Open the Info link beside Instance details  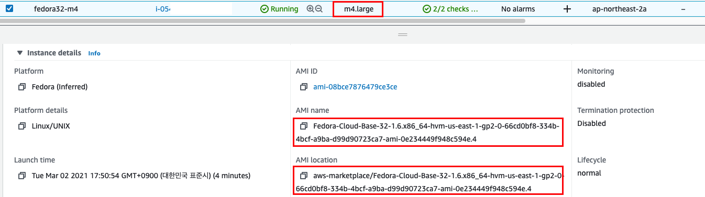pyautogui.click(x=94, y=53)
